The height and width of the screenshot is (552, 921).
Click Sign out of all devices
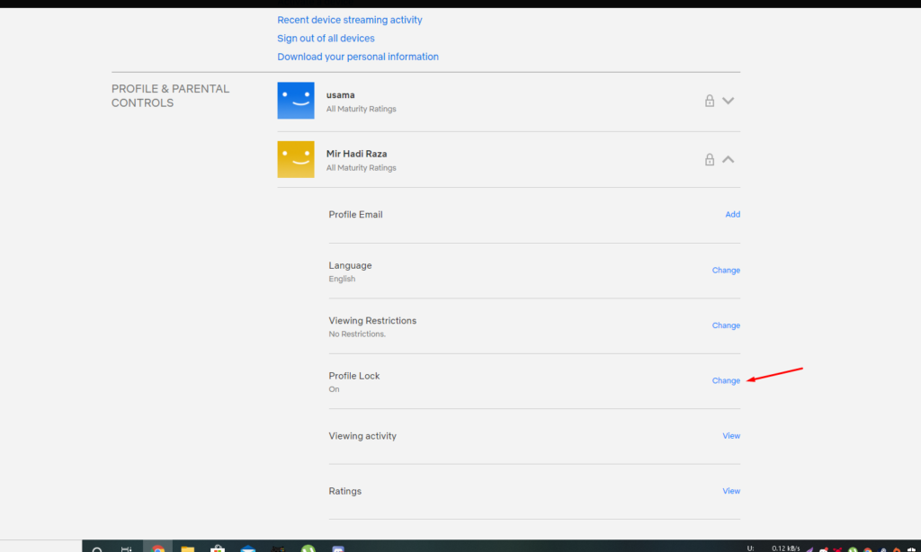[326, 38]
